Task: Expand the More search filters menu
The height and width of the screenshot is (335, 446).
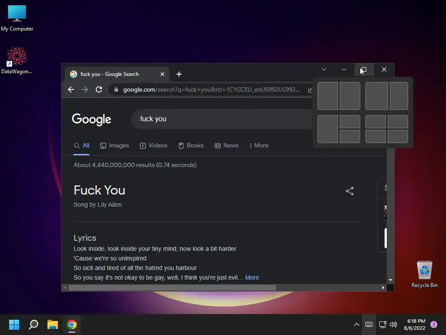Action: (259, 146)
